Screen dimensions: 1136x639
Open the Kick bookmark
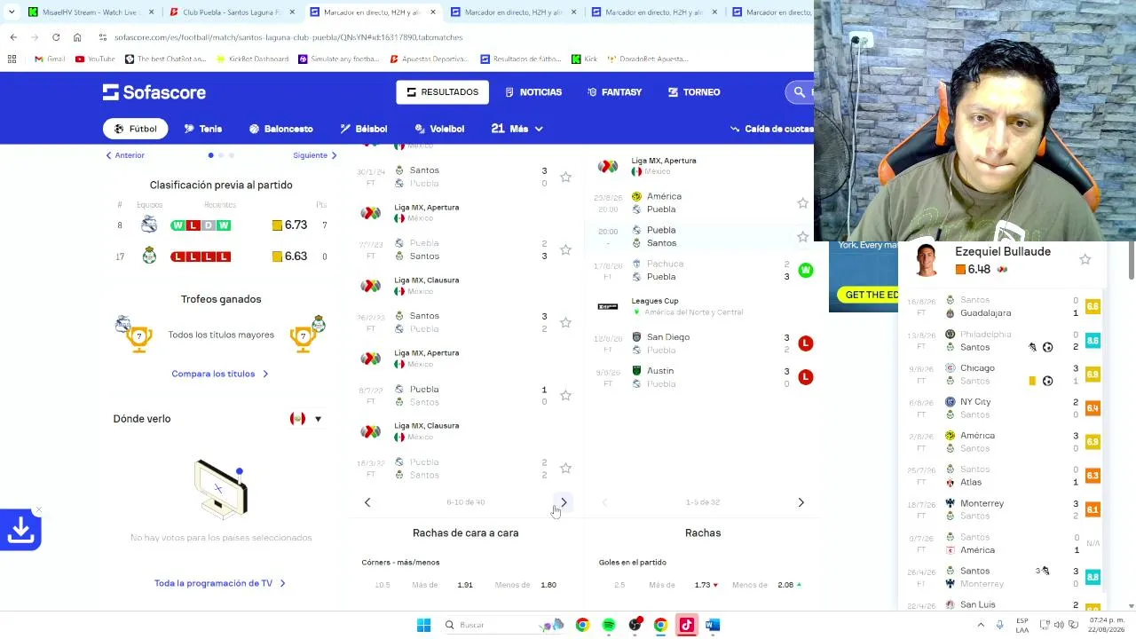(x=585, y=59)
